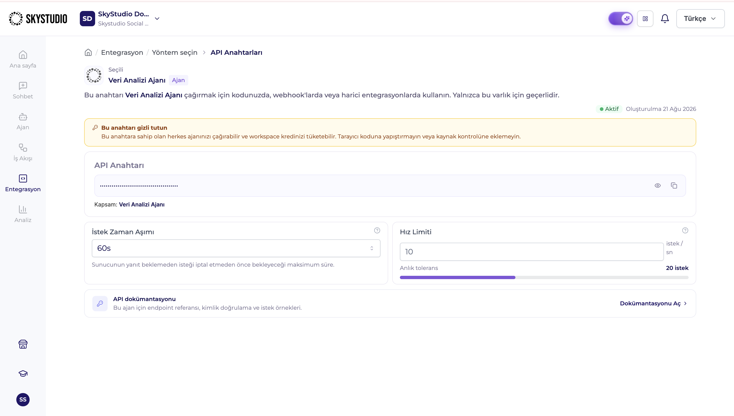
Task: Click the rate limit input showing 10
Action: tap(532, 252)
